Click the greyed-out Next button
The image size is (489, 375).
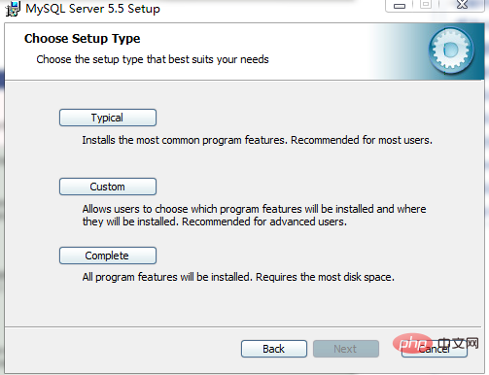346,349
